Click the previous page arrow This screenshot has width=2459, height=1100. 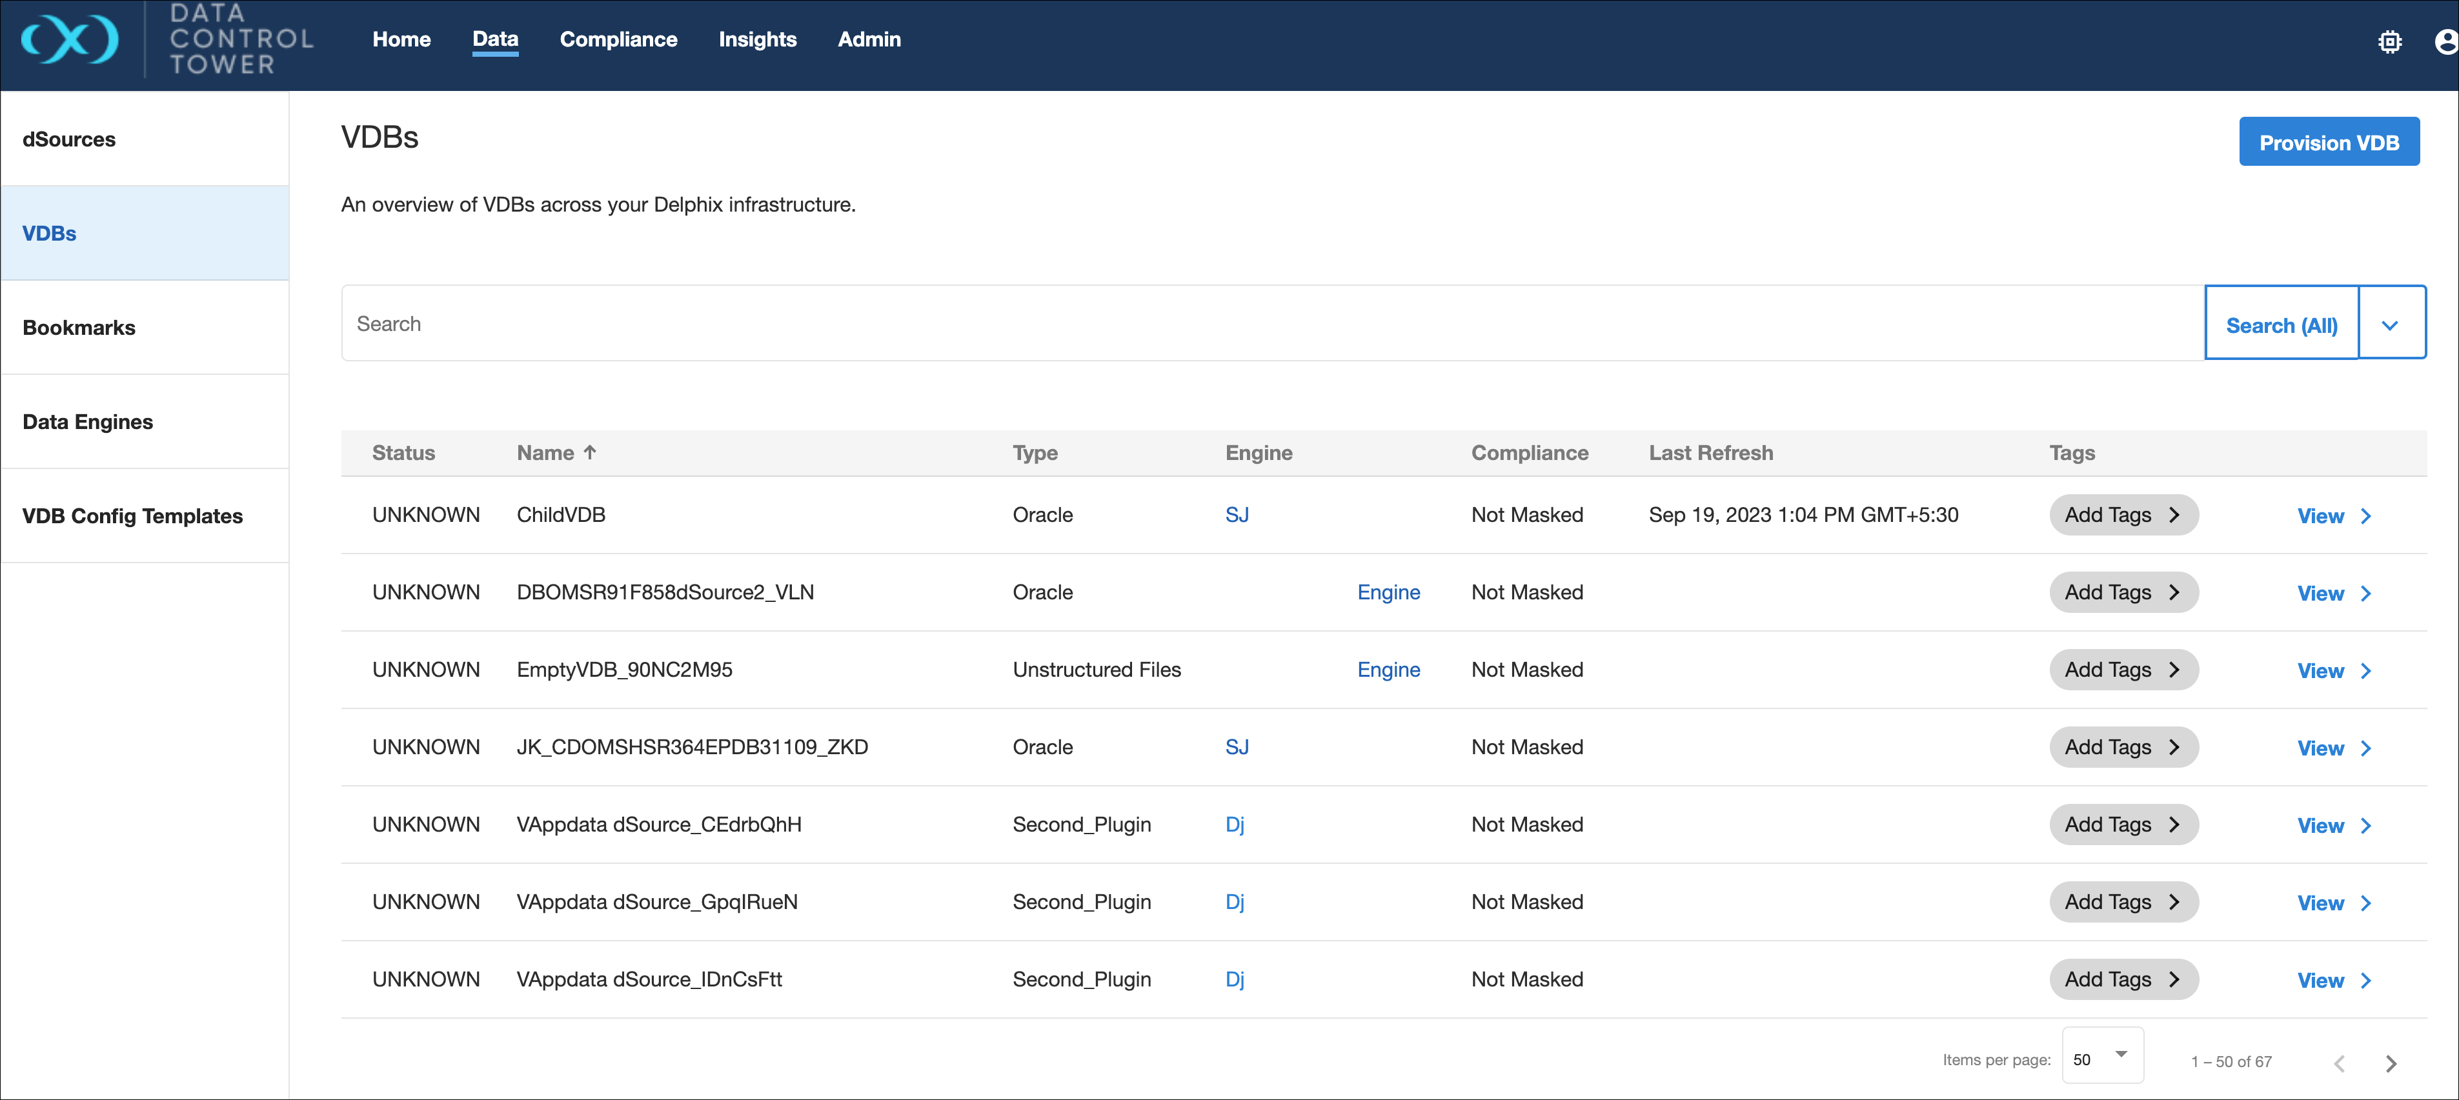click(x=2339, y=1063)
